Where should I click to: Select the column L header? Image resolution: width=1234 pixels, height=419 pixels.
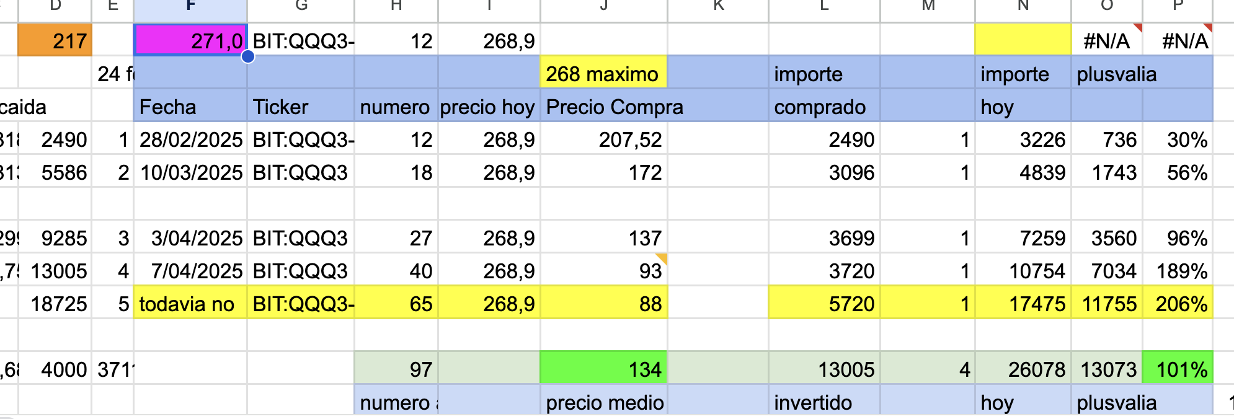click(824, 6)
